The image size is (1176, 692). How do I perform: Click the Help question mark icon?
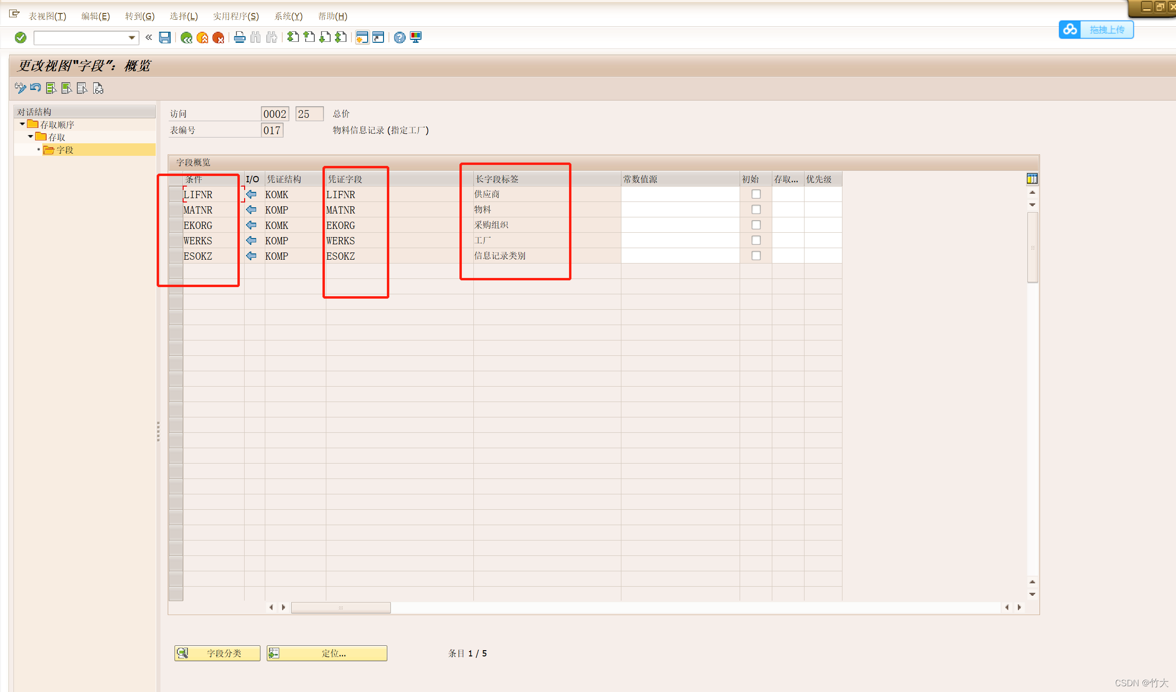coord(399,38)
